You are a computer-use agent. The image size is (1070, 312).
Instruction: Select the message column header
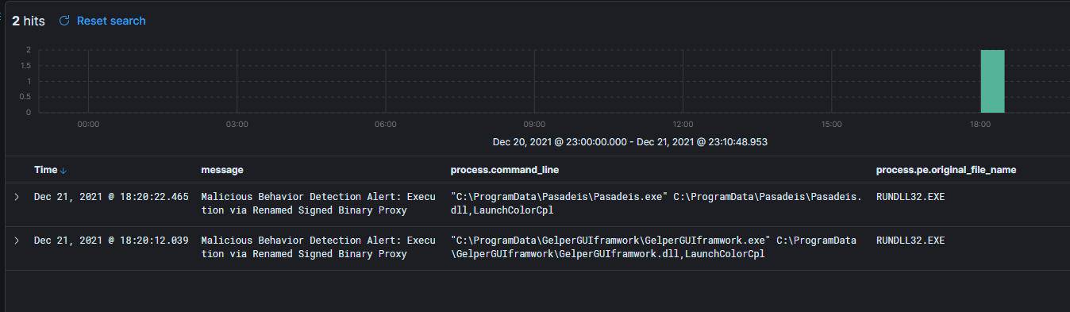(x=222, y=170)
